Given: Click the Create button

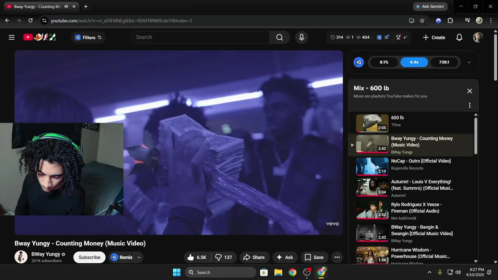Looking at the screenshot, I should [434, 37].
